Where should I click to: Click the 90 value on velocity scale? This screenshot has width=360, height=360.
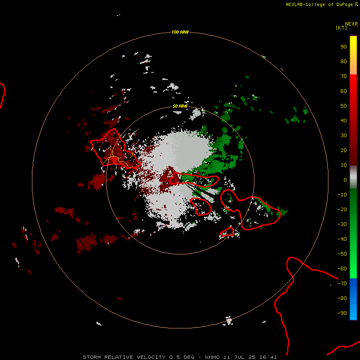[344, 47]
